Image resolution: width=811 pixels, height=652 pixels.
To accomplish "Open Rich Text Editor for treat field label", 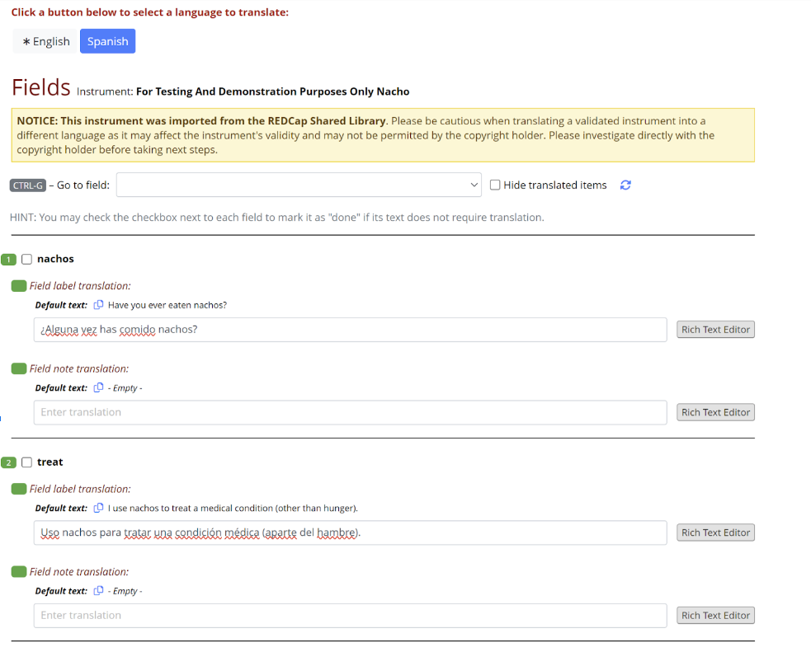I will tap(715, 532).
